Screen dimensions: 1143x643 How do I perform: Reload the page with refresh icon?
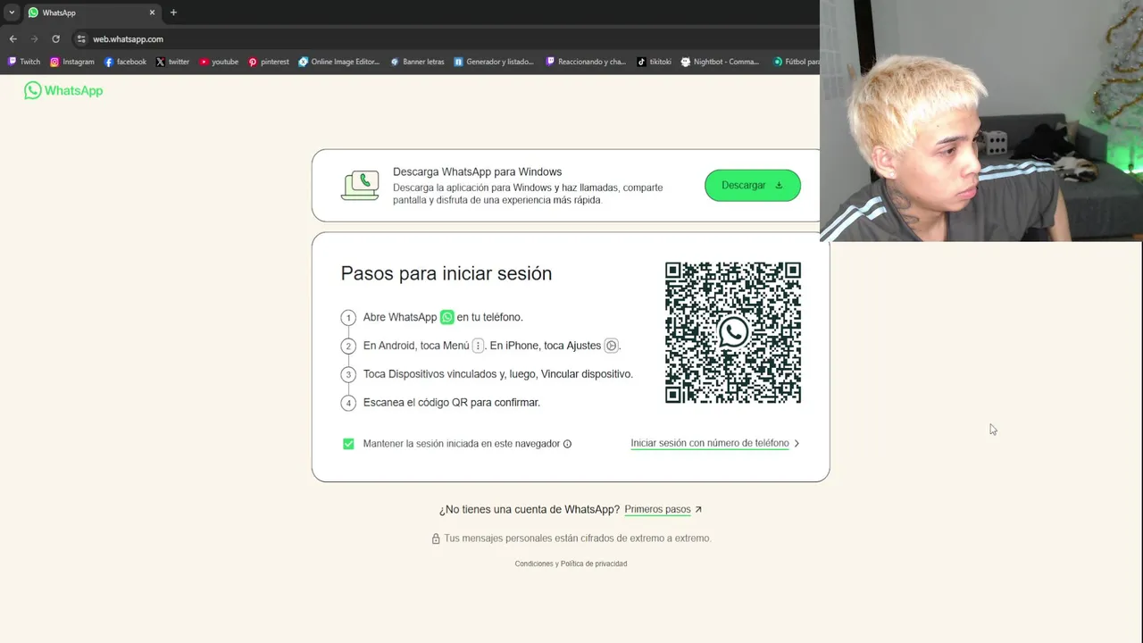pyautogui.click(x=55, y=39)
